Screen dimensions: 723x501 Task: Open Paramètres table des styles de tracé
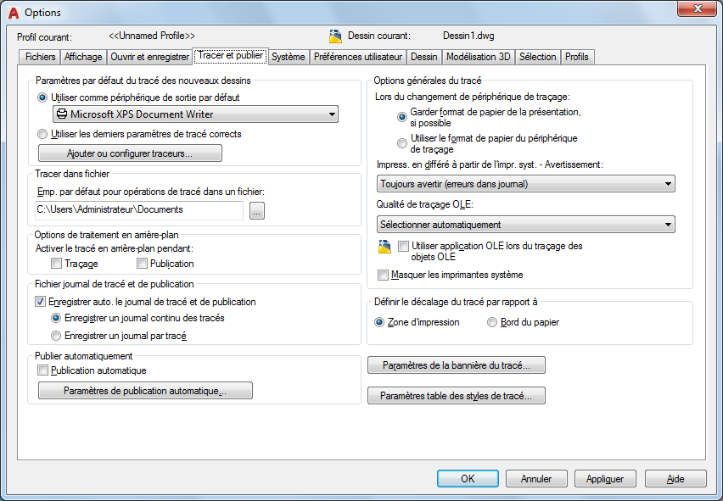[456, 396]
